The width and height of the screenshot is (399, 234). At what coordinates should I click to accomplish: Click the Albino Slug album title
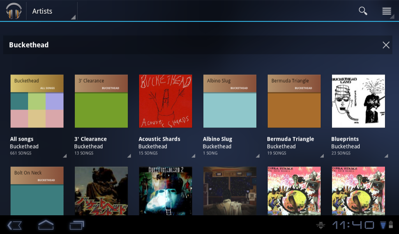[x=217, y=139]
